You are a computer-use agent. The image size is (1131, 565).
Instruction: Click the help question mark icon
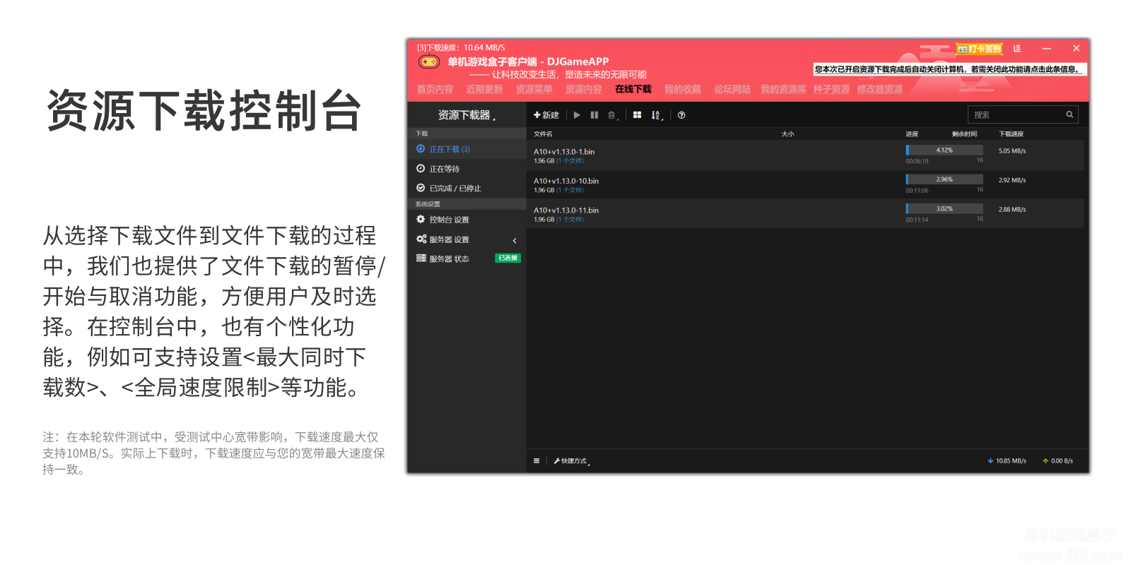coord(681,115)
